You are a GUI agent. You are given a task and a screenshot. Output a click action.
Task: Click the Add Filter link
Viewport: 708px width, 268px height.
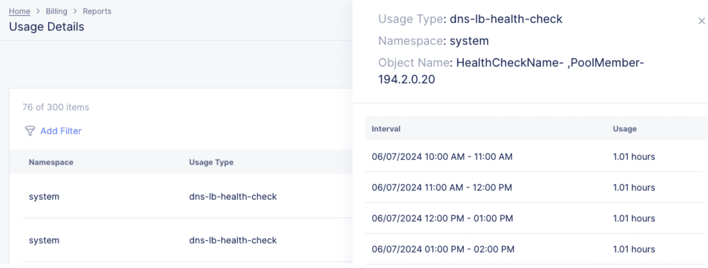point(61,131)
